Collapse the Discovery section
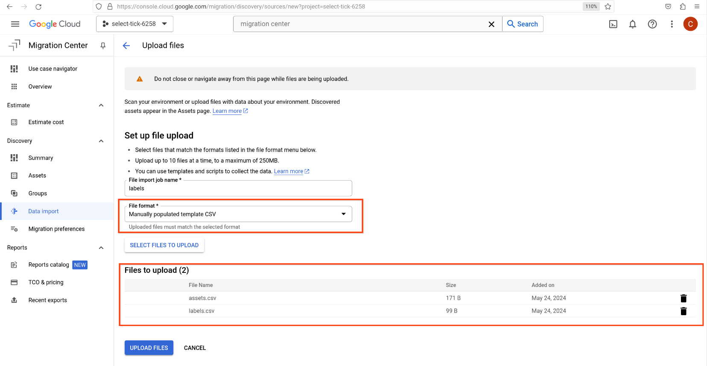The width and height of the screenshot is (707, 366). click(101, 141)
